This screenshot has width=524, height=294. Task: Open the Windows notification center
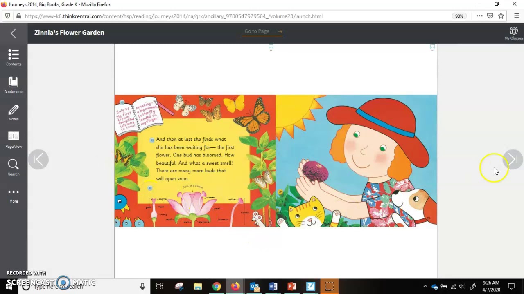coord(511,287)
